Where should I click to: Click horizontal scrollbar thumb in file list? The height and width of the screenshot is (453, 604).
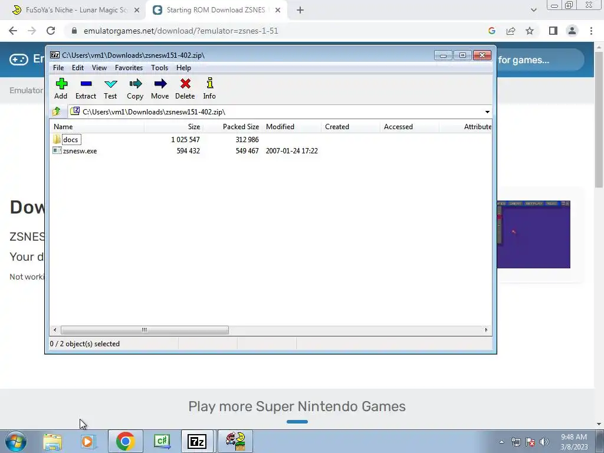[x=145, y=330]
